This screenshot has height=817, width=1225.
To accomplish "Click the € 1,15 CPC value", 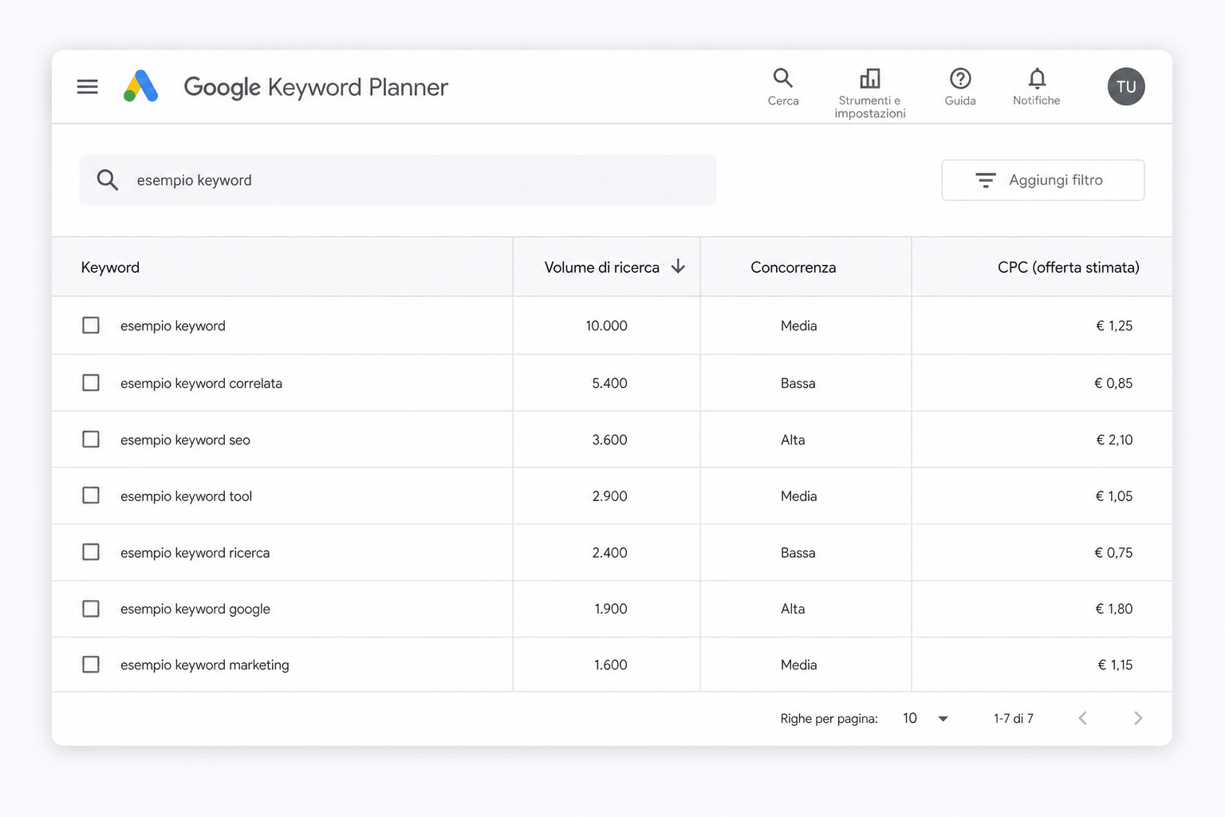I will 1115,665.
